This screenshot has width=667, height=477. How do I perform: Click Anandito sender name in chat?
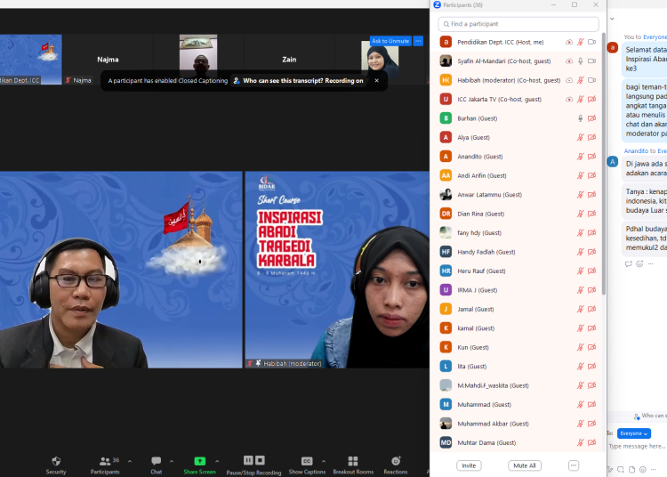[636, 150]
